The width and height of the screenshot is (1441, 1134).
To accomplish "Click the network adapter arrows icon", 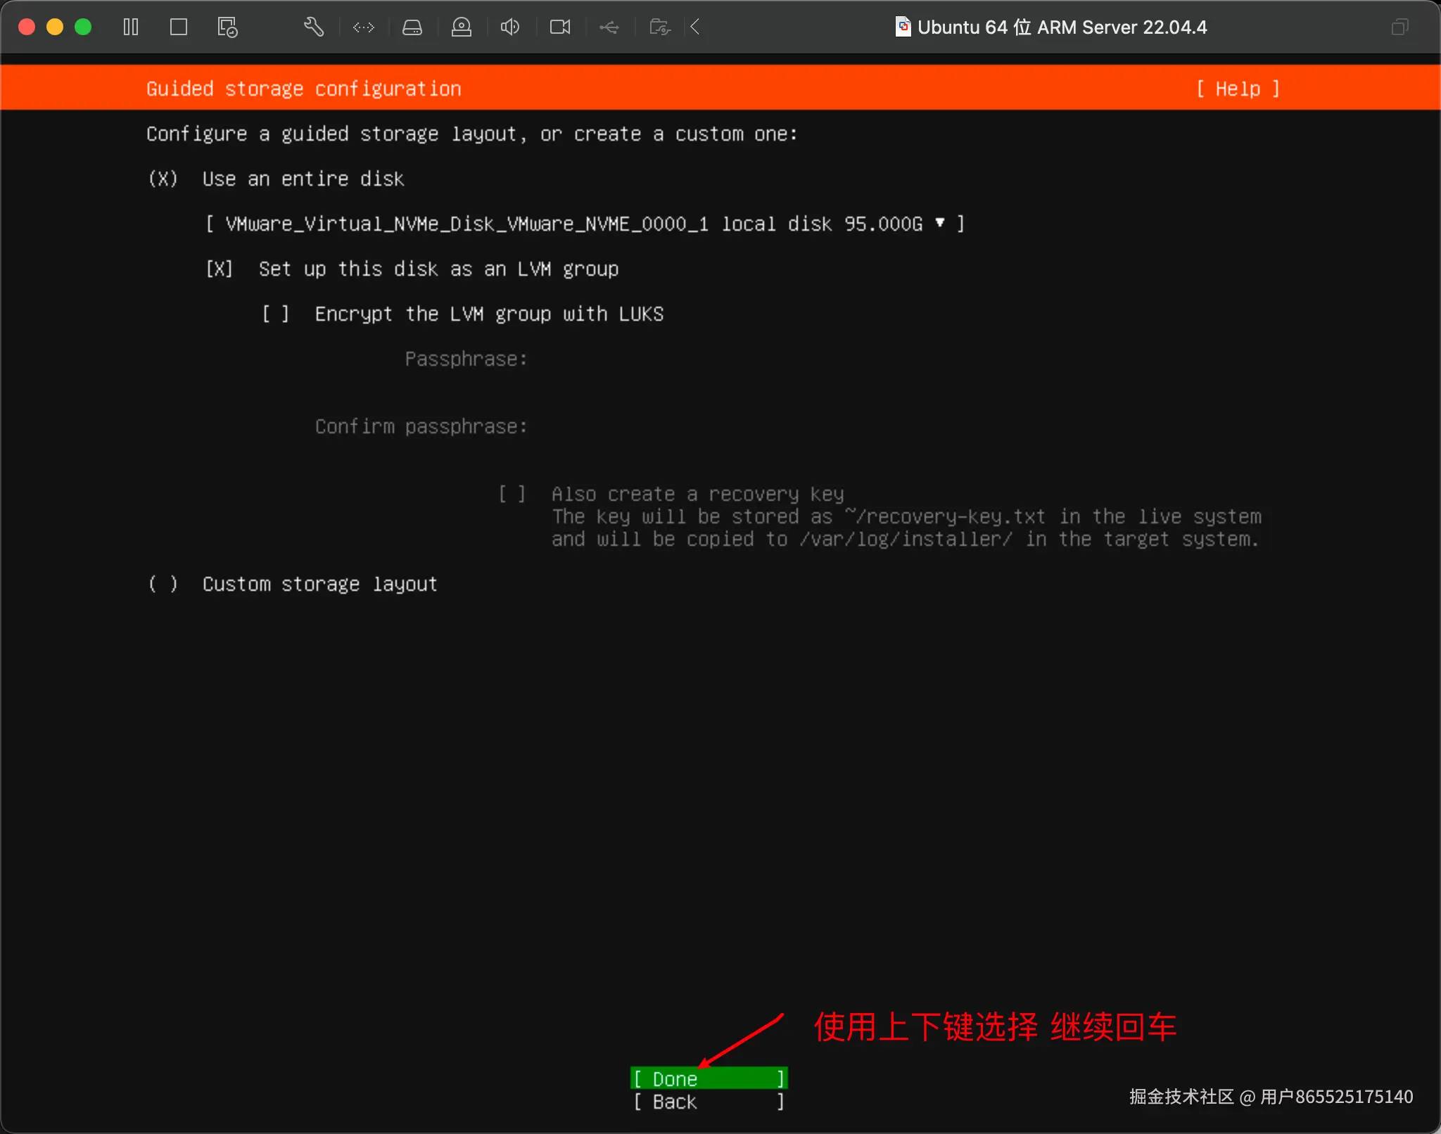I will [x=364, y=27].
